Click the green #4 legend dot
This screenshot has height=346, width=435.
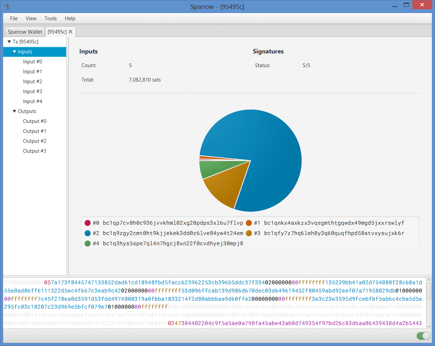[x=87, y=244]
